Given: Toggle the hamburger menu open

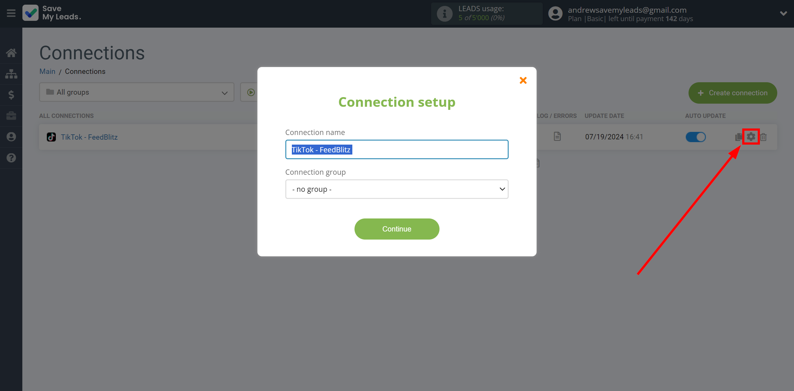Looking at the screenshot, I should [x=11, y=13].
